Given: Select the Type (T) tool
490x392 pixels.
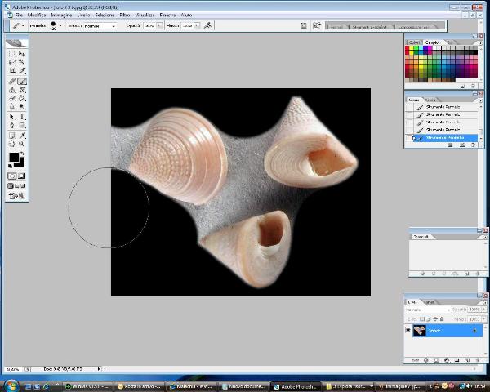Looking at the screenshot, I should pyautogui.click(x=22, y=116).
